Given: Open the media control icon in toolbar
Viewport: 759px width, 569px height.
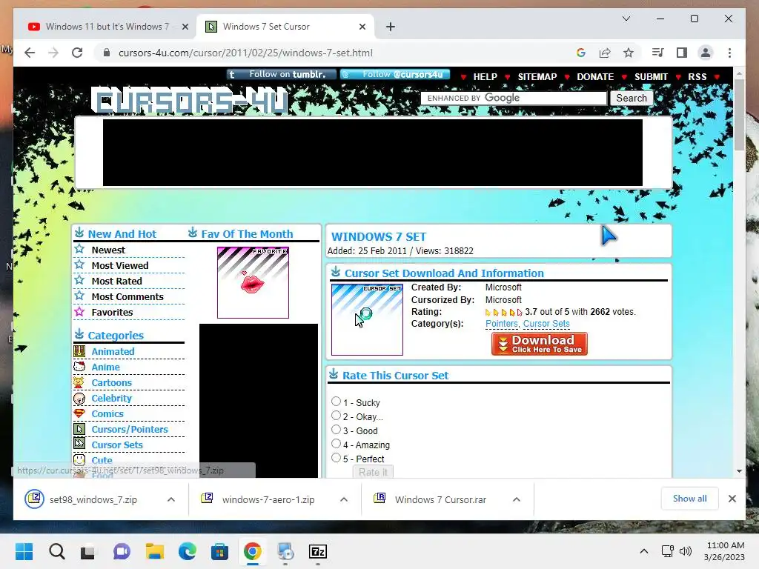Looking at the screenshot, I should pos(658,53).
